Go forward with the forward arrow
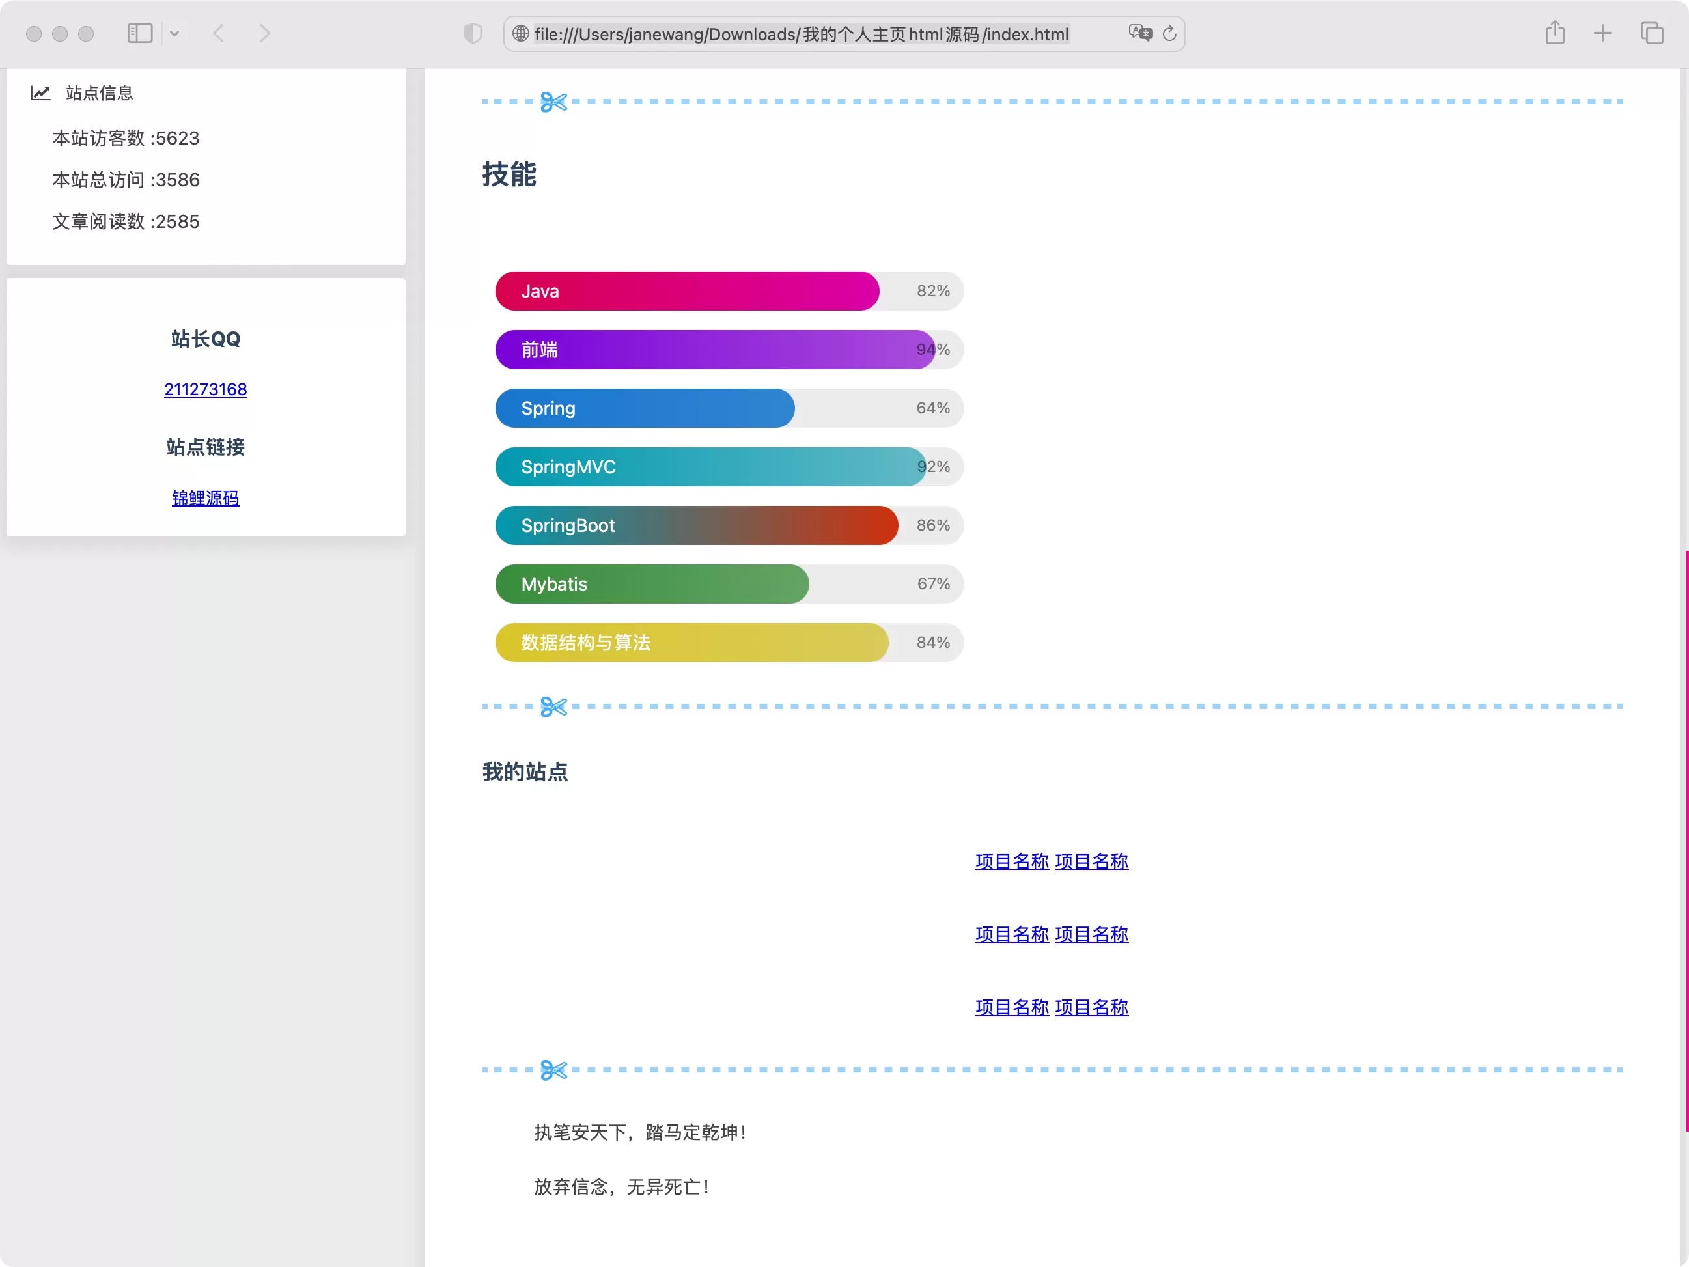 264,34
